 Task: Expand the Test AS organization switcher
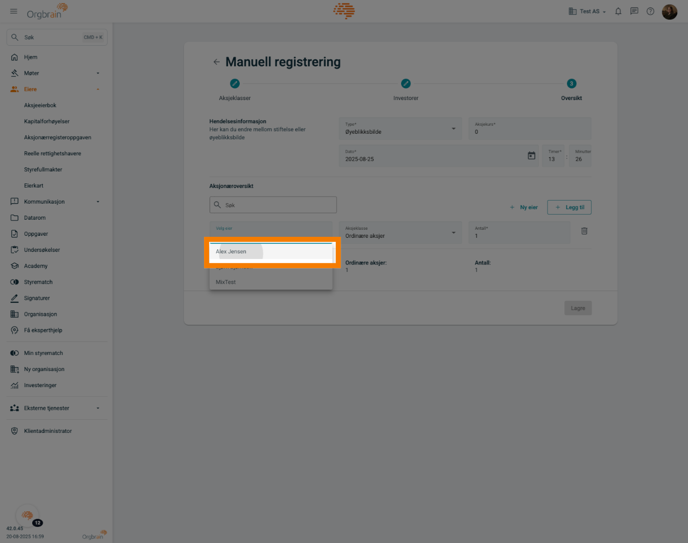587,11
